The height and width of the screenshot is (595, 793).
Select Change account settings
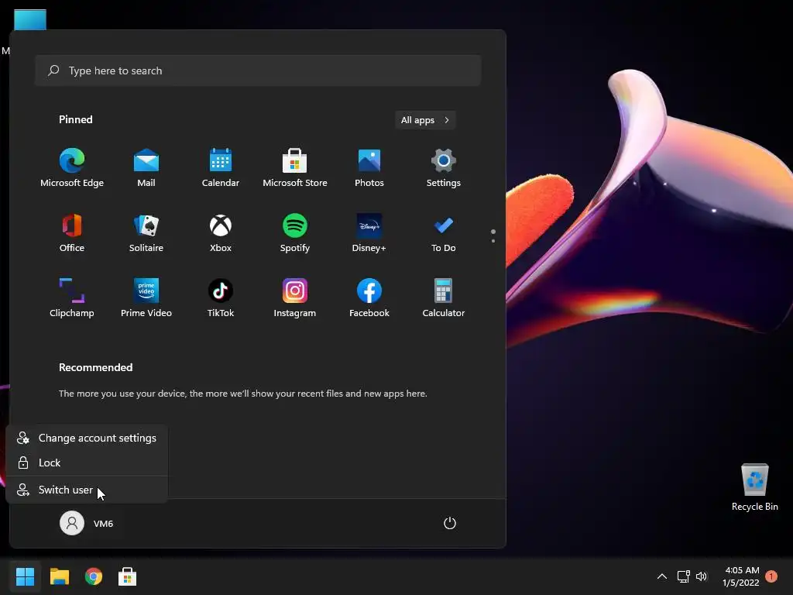pyautogui.click(x=87, y=438)
